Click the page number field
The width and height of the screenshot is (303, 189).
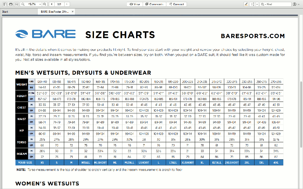point(59,4)
